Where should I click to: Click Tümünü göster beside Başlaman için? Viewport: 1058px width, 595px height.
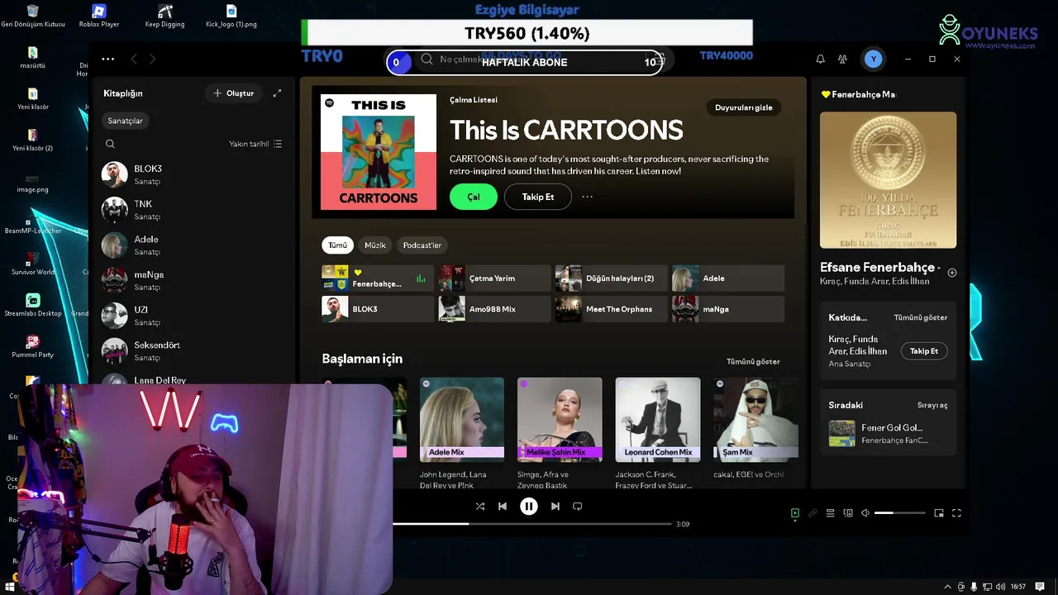753,361
